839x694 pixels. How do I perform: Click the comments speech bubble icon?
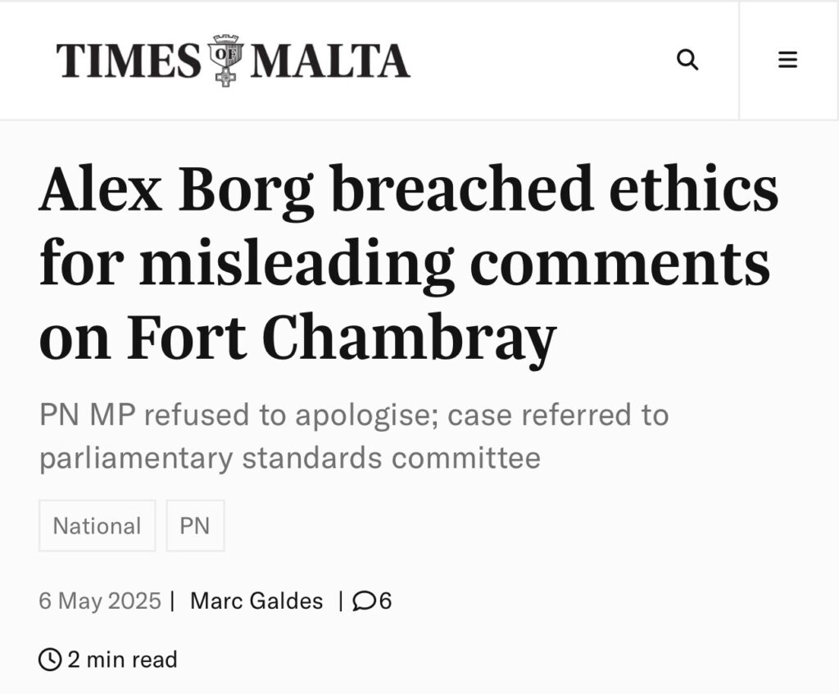pos(363,601)
